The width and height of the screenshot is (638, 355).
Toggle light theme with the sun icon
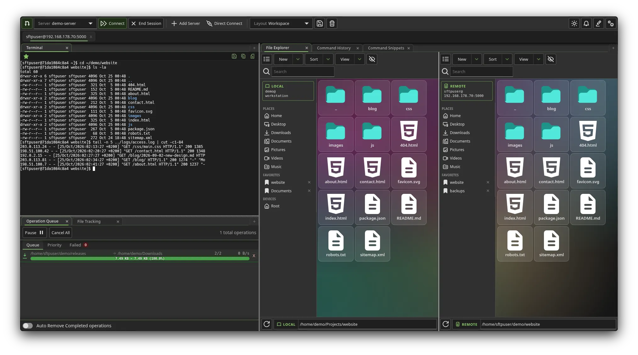tap(574, 23)
